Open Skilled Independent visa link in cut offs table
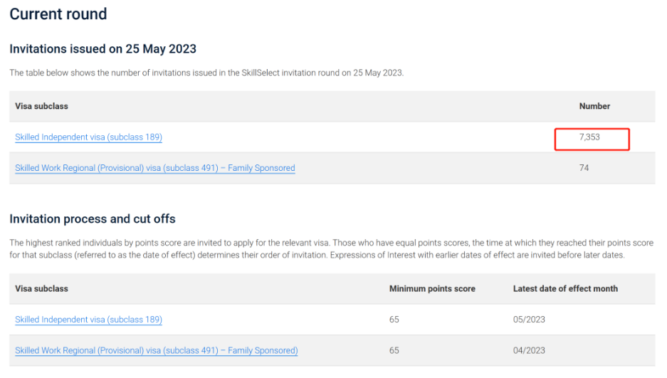667x378 pixels. click(x=88, y=320)
